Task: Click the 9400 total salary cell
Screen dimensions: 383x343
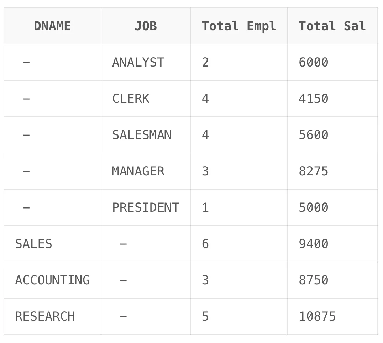Action: 314,244
